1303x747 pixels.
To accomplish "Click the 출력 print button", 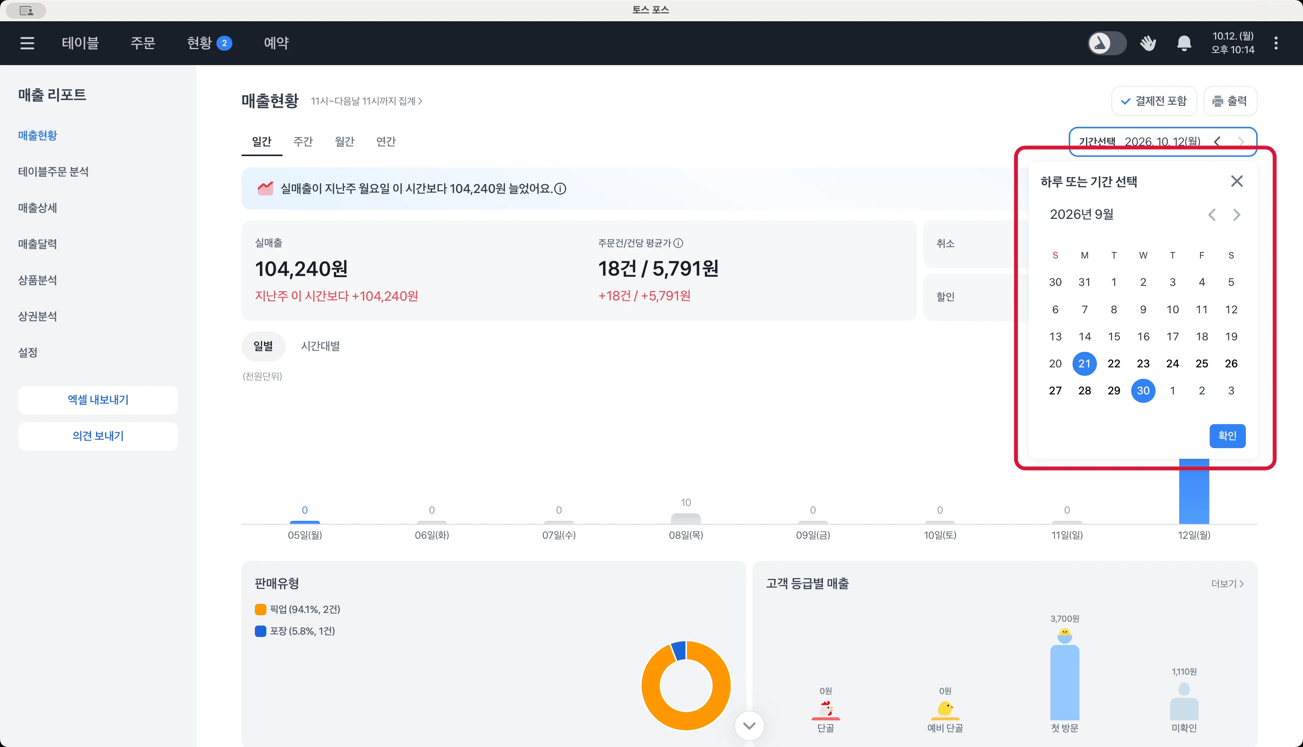I will pos(1230,101).
